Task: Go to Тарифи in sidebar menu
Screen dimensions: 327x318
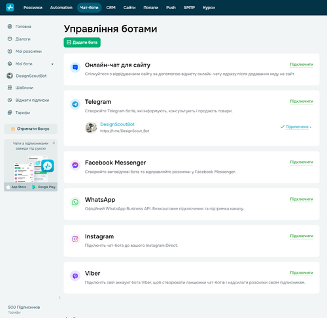Action: pyautogui.click(x=23, y=113)
